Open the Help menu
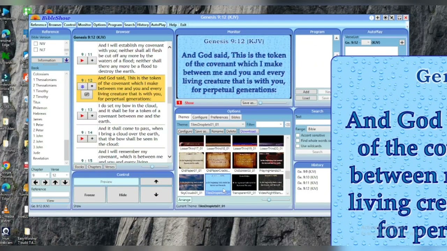This screenshot has width=447, height=251. point(173,25)
